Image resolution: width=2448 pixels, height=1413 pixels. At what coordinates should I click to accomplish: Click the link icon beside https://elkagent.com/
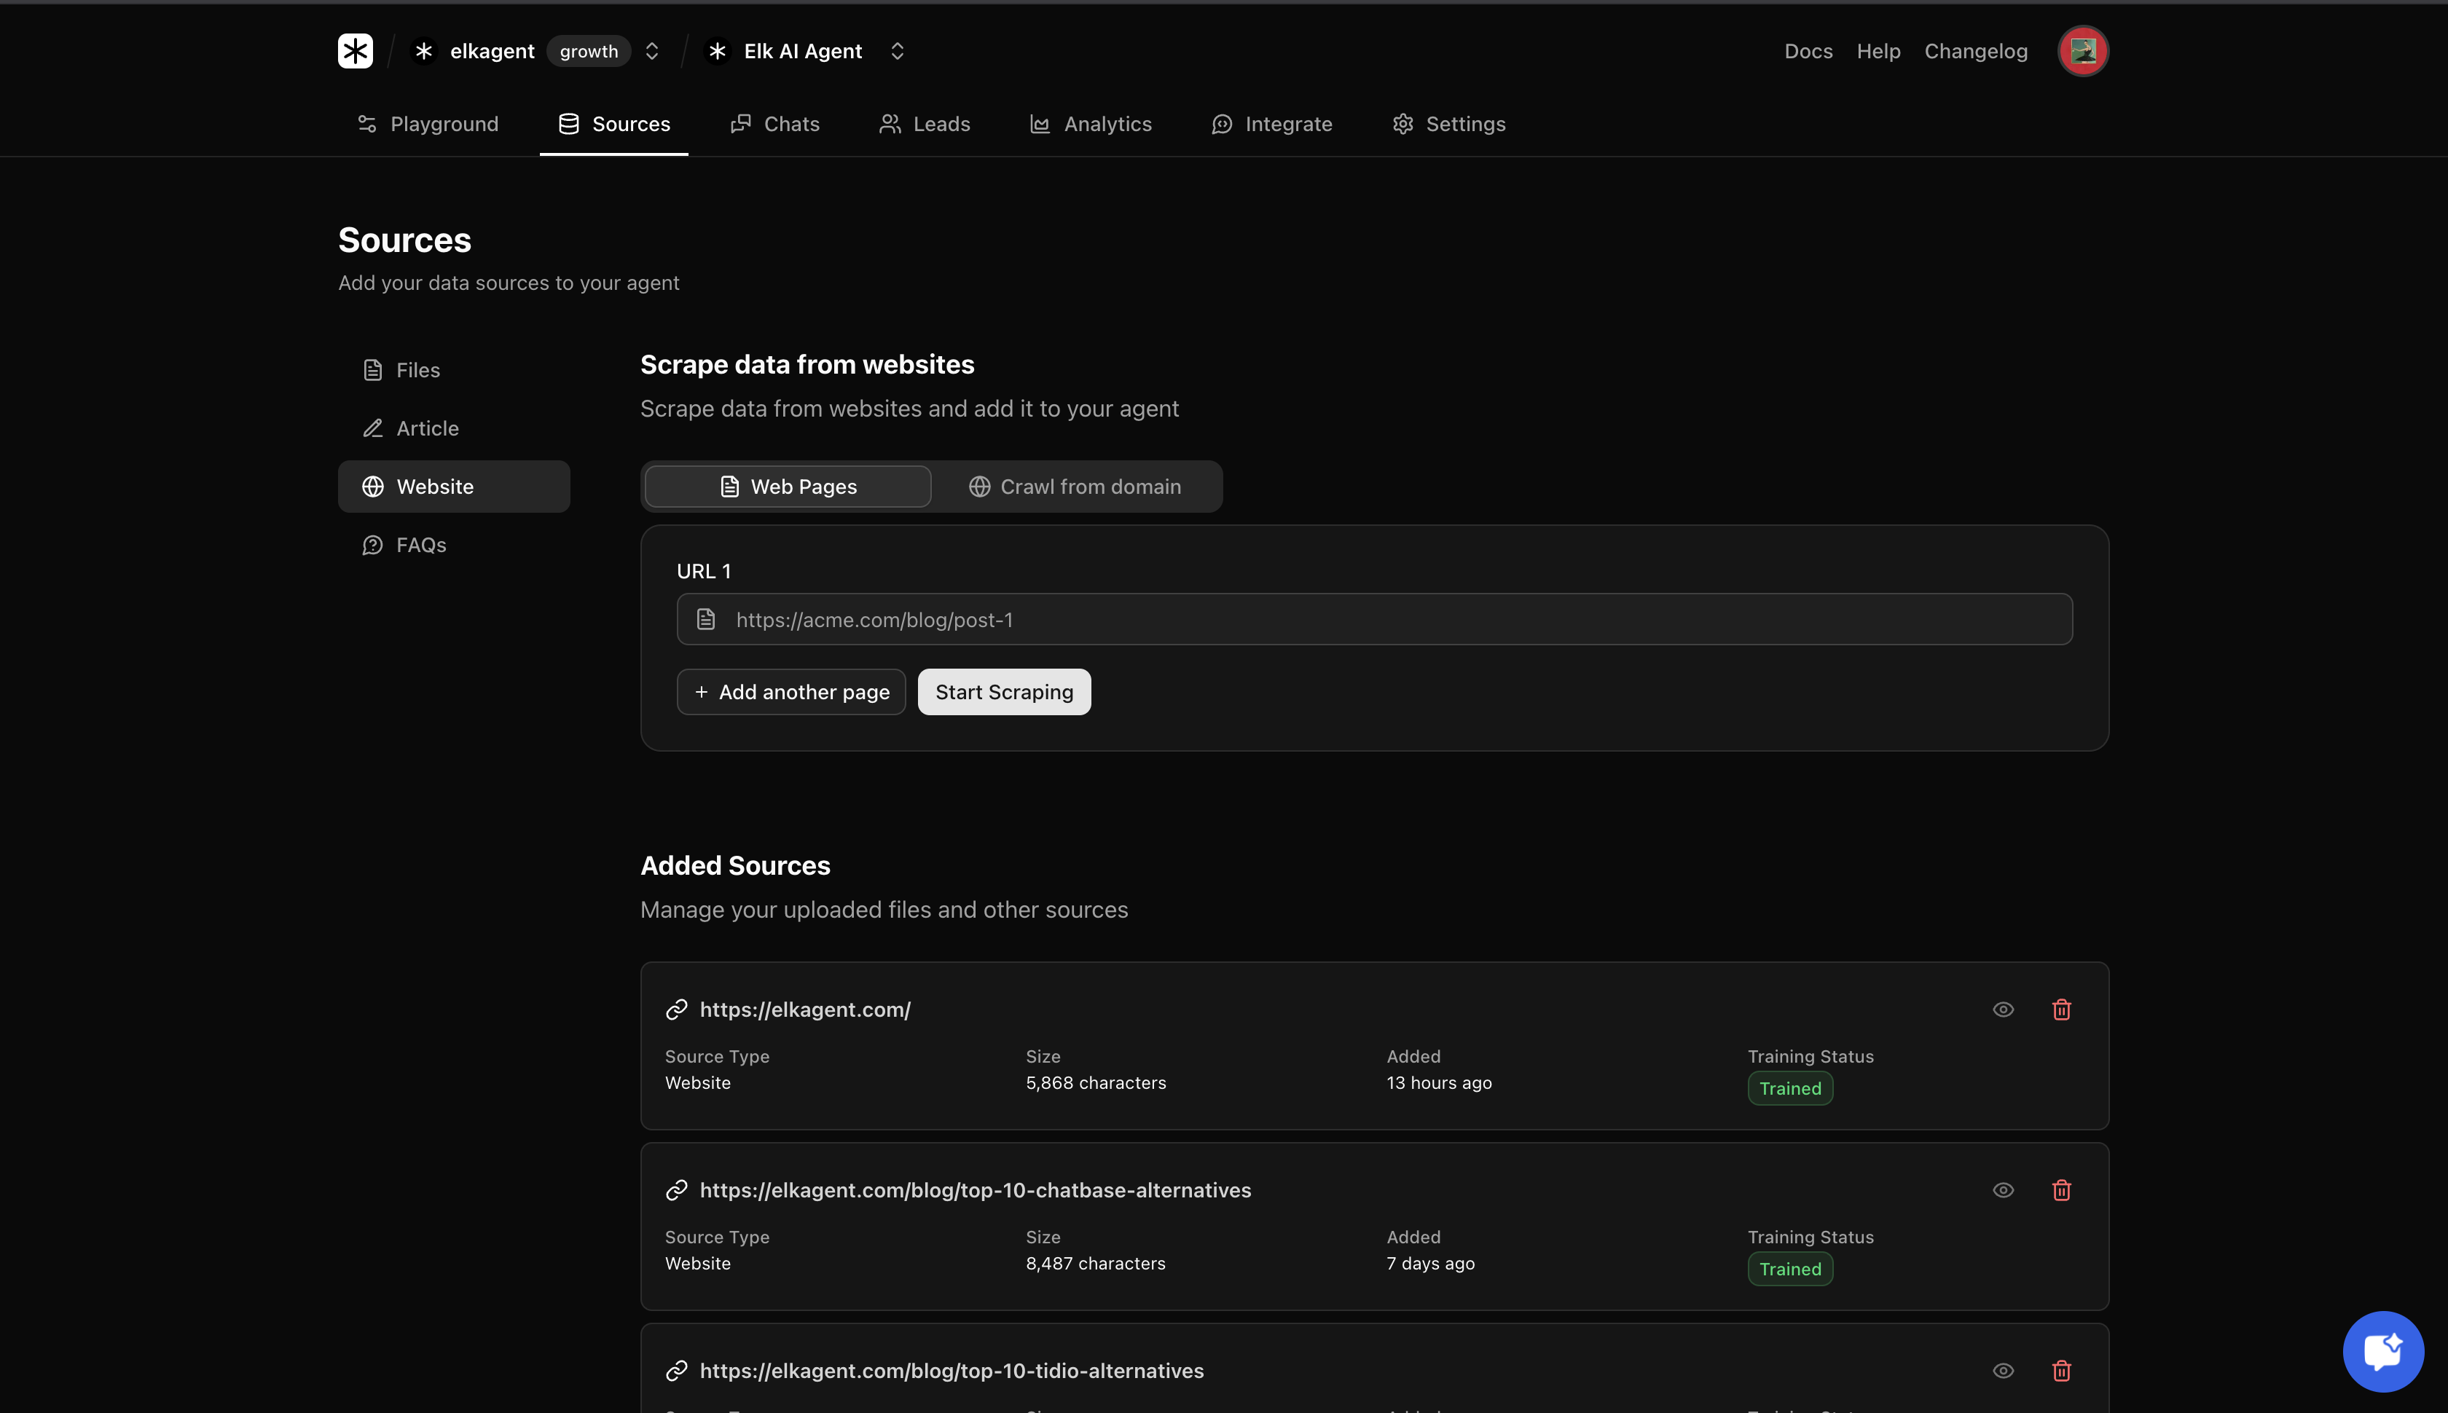pyautogui.click(x=677, y=1009)
